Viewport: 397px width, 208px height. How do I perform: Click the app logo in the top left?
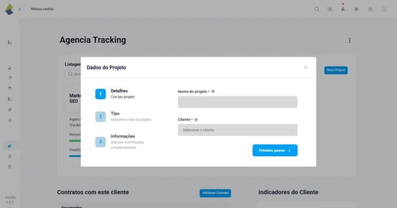tap(9, 9)
